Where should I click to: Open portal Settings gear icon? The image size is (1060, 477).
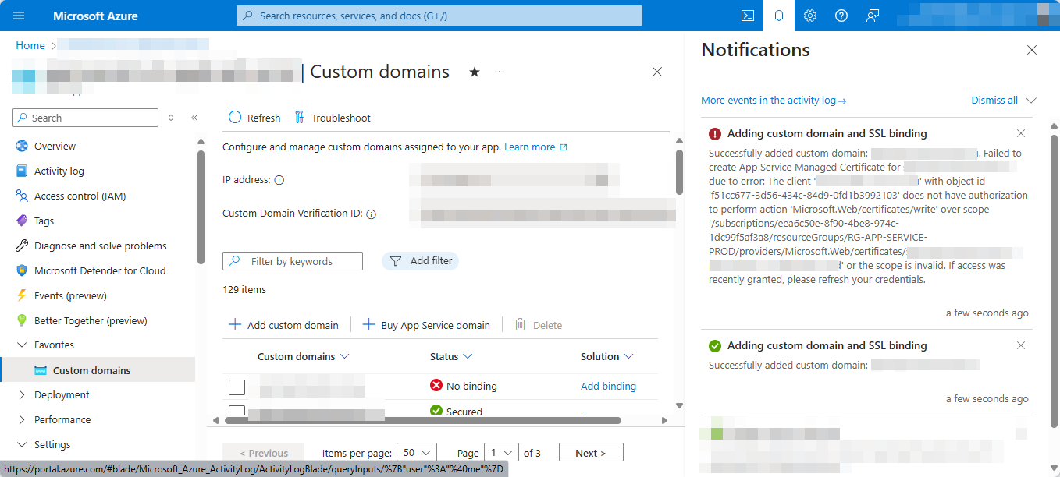tap(809, 16)
